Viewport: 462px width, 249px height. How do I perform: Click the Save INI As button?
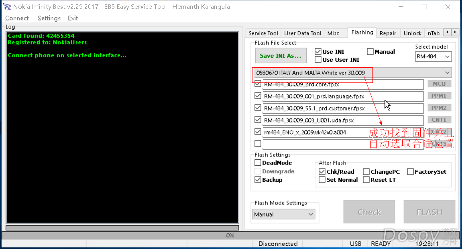281,56
